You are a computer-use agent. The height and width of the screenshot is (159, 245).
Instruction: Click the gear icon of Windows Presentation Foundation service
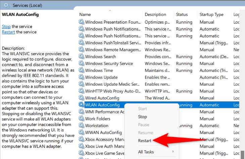coord(82,22)
